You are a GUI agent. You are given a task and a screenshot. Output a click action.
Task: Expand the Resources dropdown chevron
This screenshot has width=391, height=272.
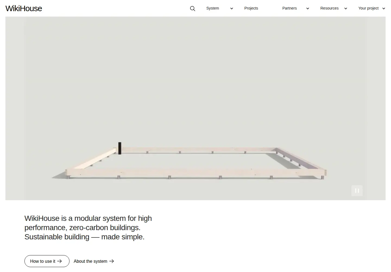(x=346, y=8)
